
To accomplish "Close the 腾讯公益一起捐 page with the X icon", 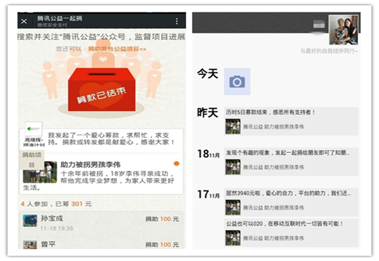I will (24, 22).
